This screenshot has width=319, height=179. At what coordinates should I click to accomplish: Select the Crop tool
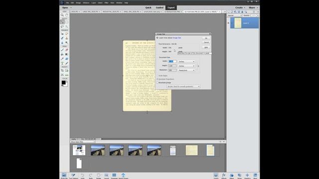coord(62,71)
